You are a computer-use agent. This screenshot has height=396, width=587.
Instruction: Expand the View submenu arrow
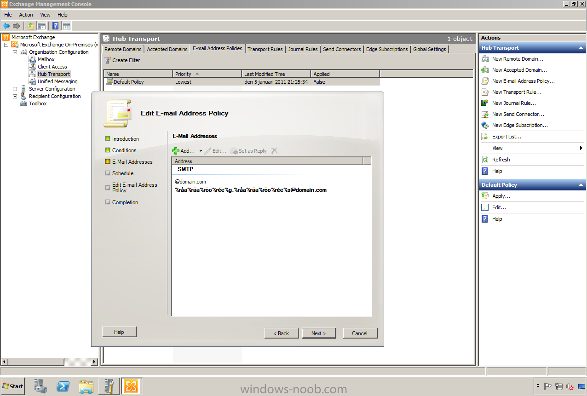click(x=581, y=148)
